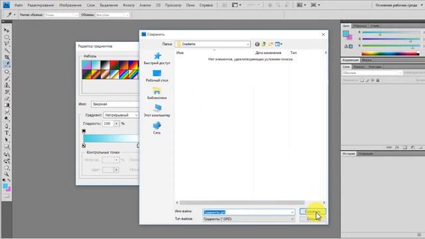Select the Hand tool
425x239 pixels.
[x=7, y=168]
